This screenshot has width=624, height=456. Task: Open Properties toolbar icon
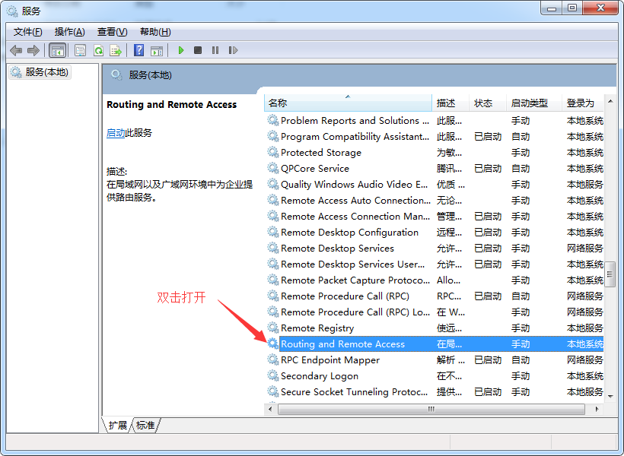coord(81,50)
